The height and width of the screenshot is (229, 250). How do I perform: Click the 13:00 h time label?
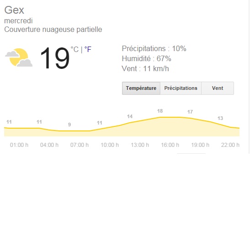point(140,145)
